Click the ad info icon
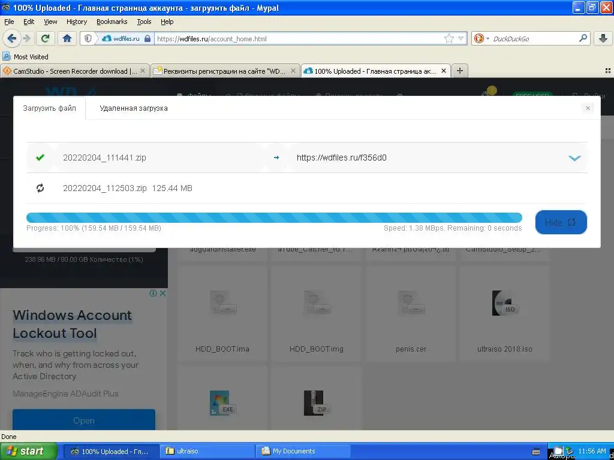The image size is (614, 460). 153,293
